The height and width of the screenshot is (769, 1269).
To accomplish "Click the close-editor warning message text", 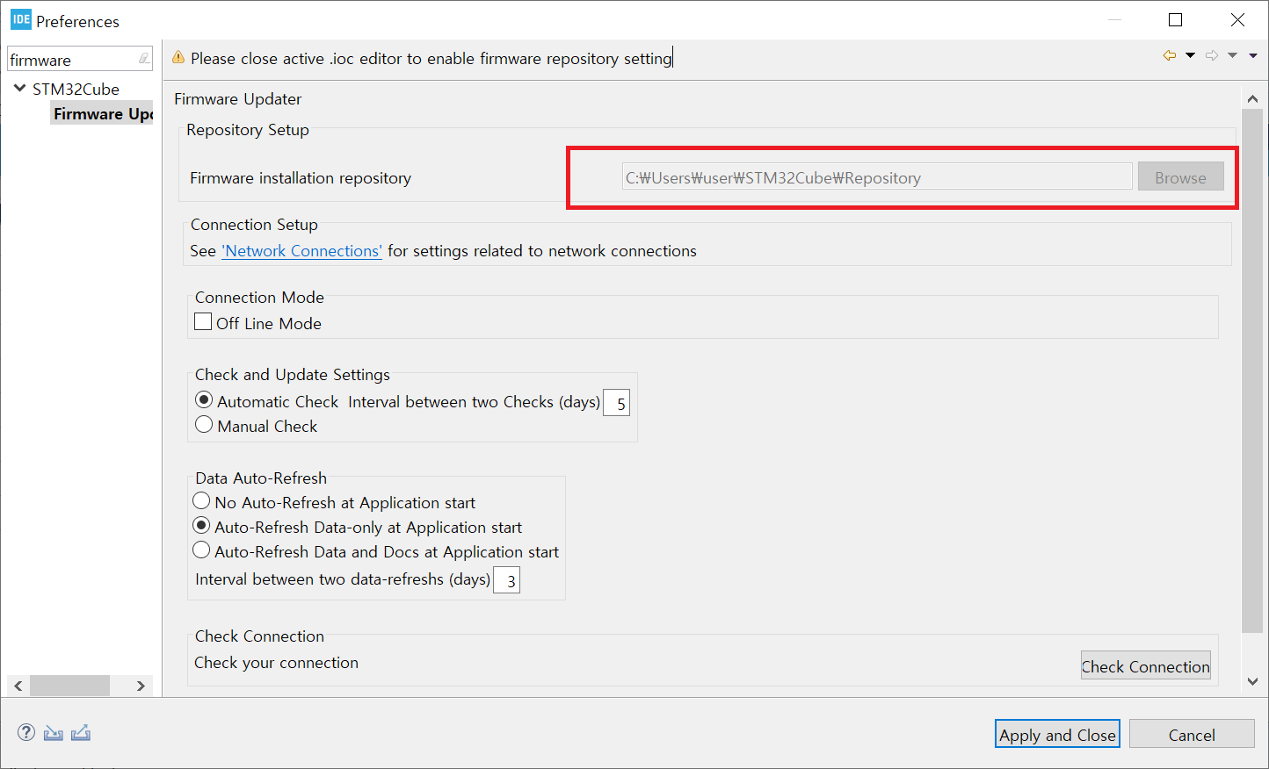I will [431, 59].
